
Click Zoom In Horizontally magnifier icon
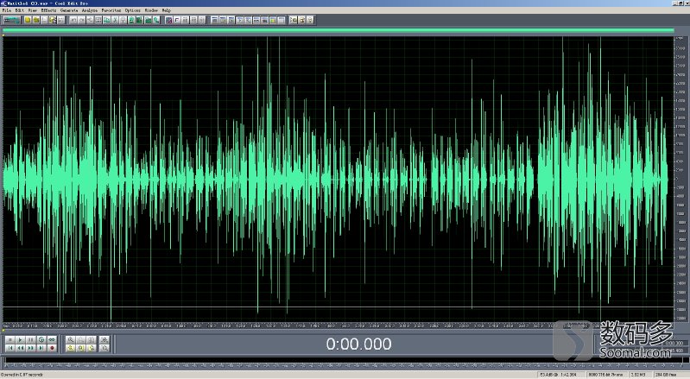pos(71,339)
